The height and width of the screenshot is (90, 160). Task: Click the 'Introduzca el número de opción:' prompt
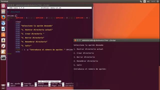90,69
